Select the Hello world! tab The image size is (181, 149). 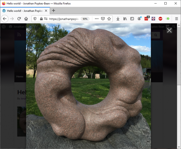pyautogui.click(x=25, y=11)
